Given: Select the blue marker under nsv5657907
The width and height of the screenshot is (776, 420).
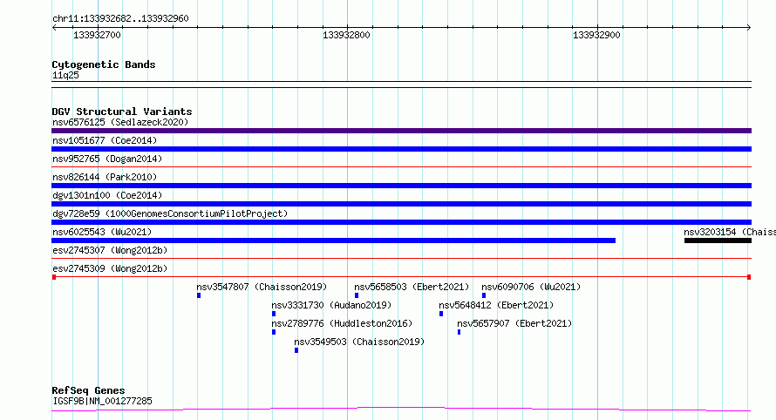Looking at the screenshot, I should 459,332.
